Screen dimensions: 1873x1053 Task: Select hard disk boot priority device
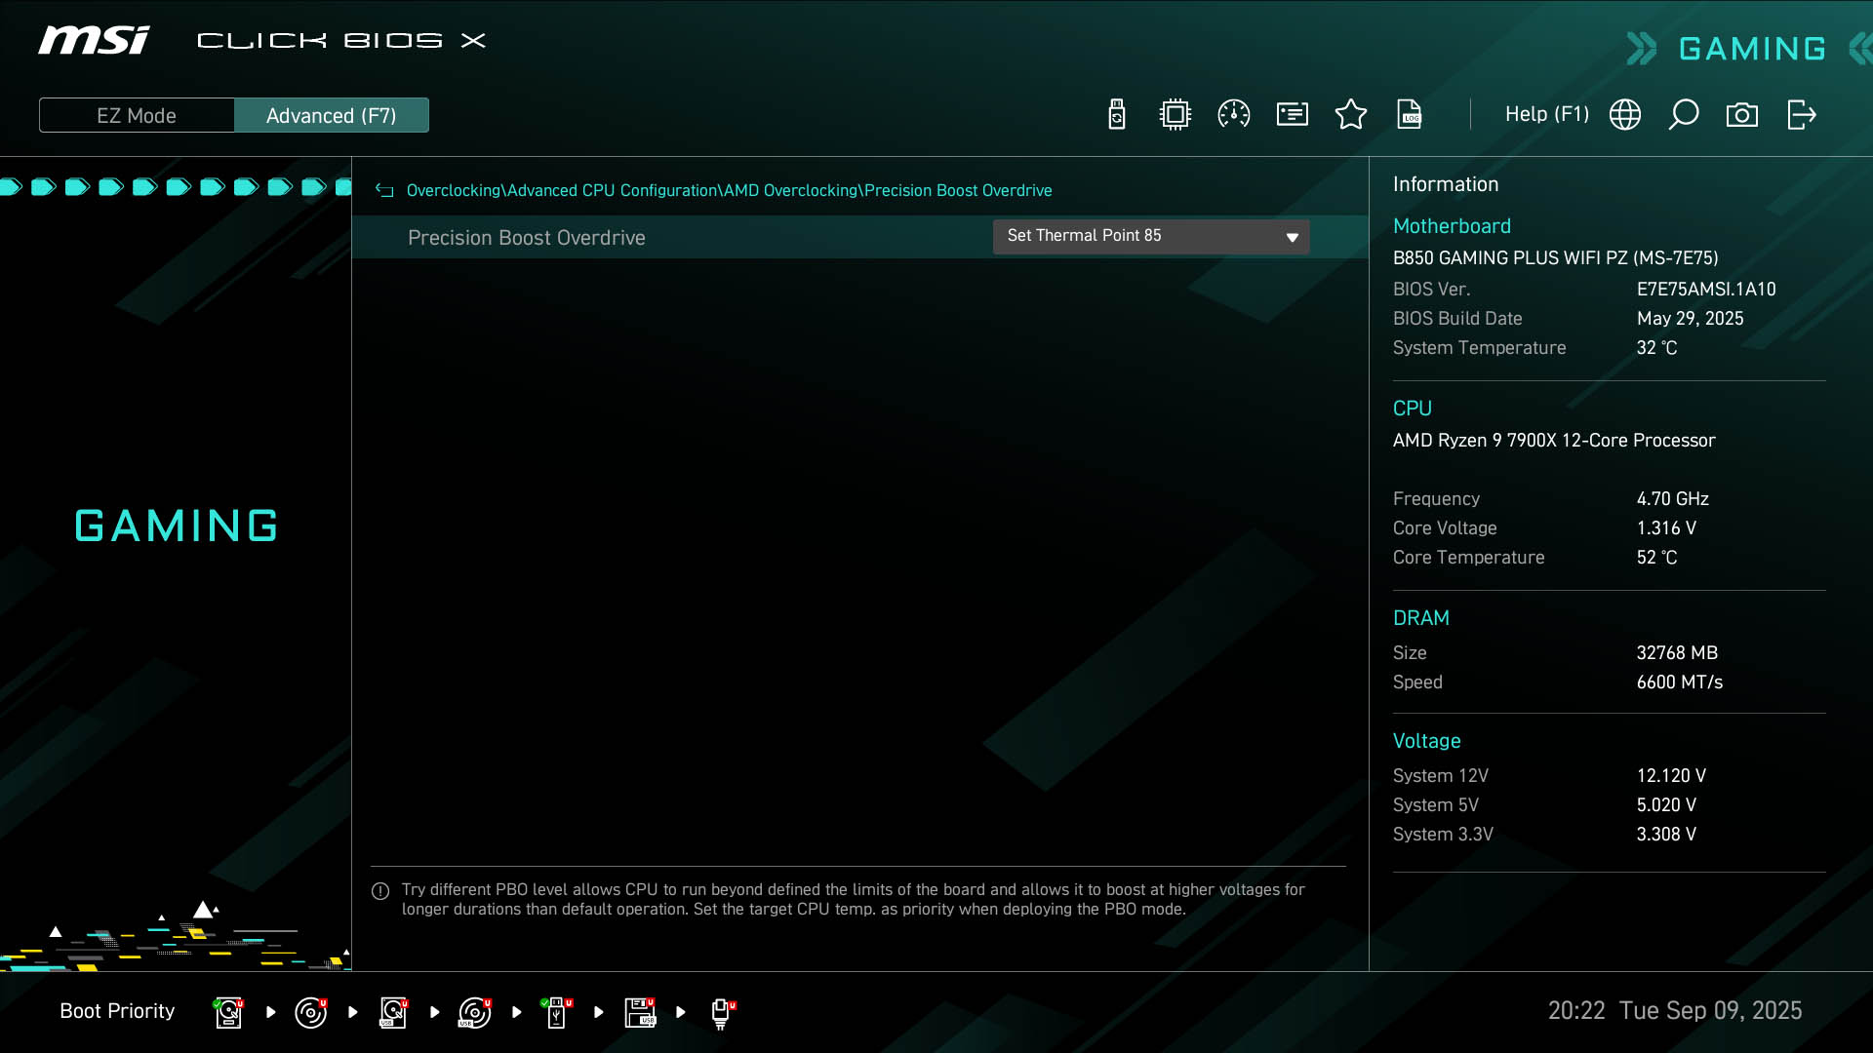[x=228, y=1012]
